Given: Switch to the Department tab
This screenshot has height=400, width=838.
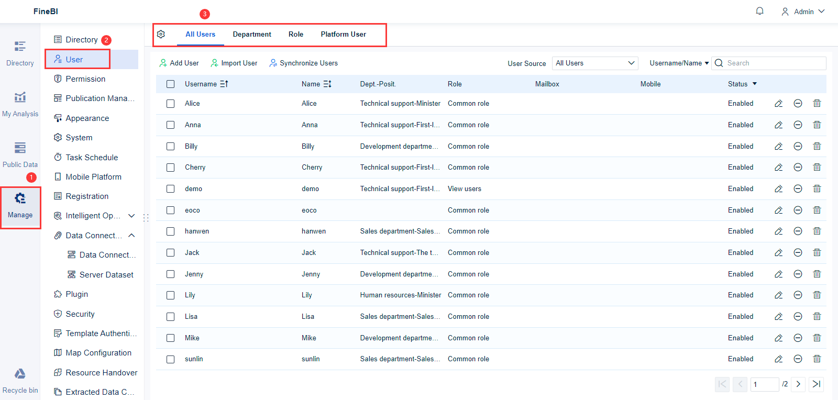Looking at the screenshot, I should point(252,34).
